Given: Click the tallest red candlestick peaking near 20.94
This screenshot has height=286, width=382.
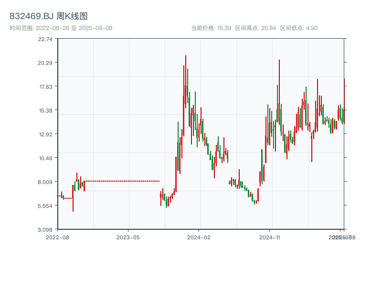Looking at the screenshot, I should pos(186,82).
